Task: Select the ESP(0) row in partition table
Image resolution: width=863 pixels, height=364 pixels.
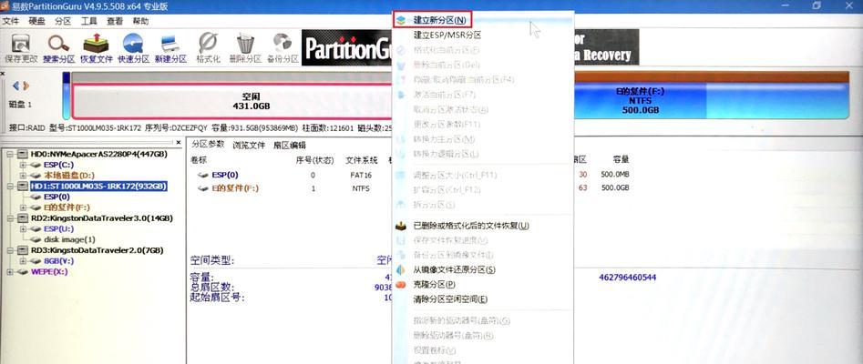Action: click(x=411, y=175)
